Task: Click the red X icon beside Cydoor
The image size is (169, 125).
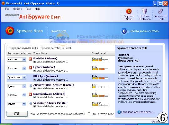Action: pyautogui.click(x=30, y=68)
